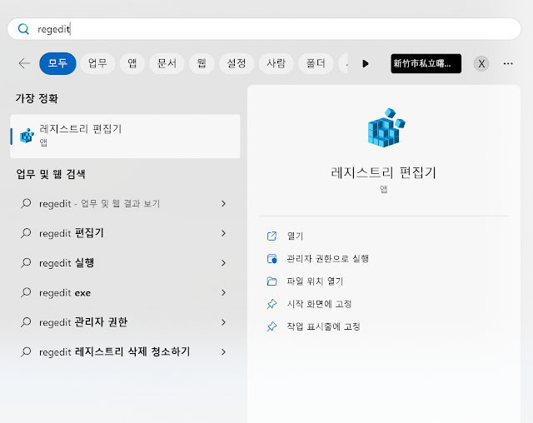Click the regedit search input field
The width and height of the screenshot is (533, 423).
coord(264,29)
